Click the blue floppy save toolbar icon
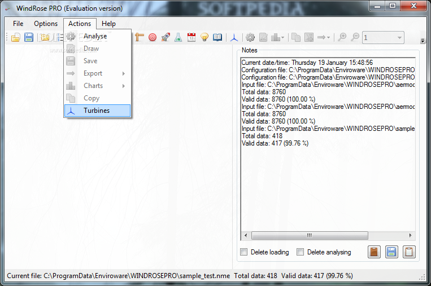The height and width of the screenshot is (286, 431). (29, 37)
